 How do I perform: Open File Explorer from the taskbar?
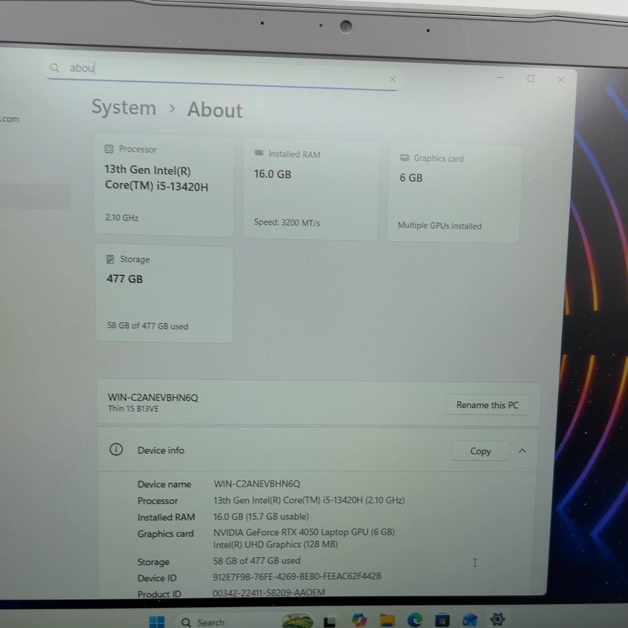[387, 620]
